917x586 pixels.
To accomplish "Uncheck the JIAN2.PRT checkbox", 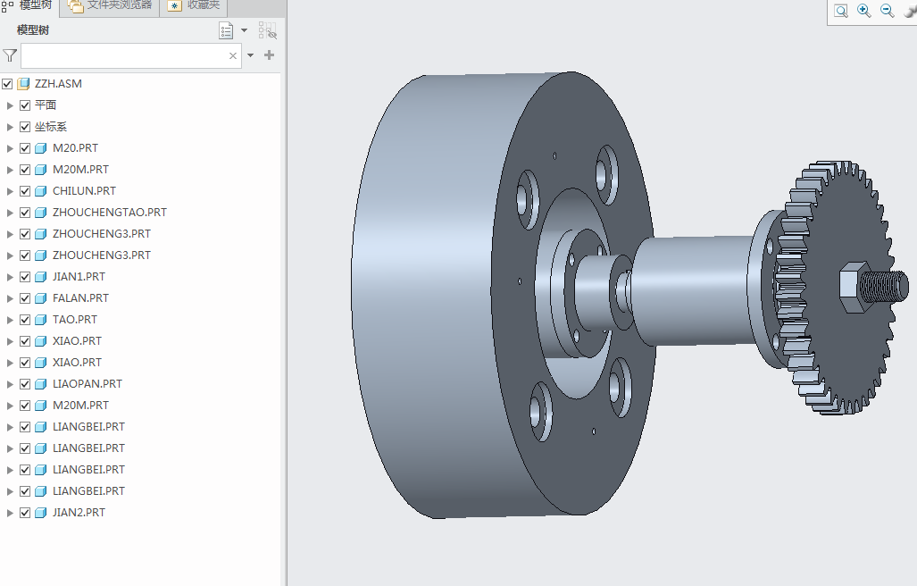I will 25,513.
